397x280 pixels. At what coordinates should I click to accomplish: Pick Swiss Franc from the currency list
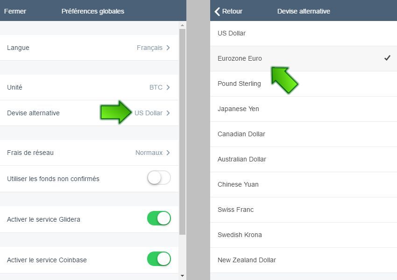[235, 210]
